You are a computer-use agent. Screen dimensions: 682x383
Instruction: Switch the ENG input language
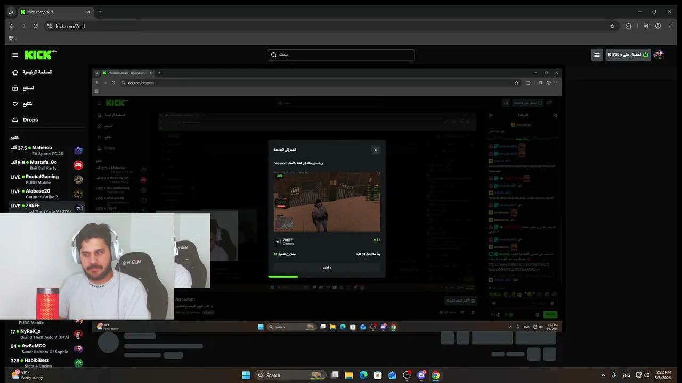pyautogui.click(x=627, y=375)
